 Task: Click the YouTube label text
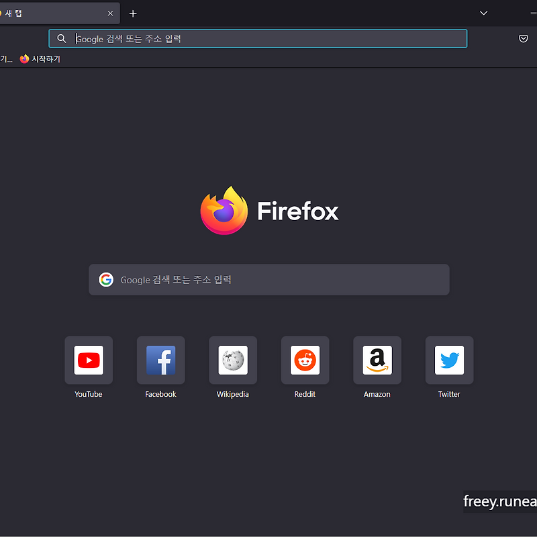click(x=89, y=394)
